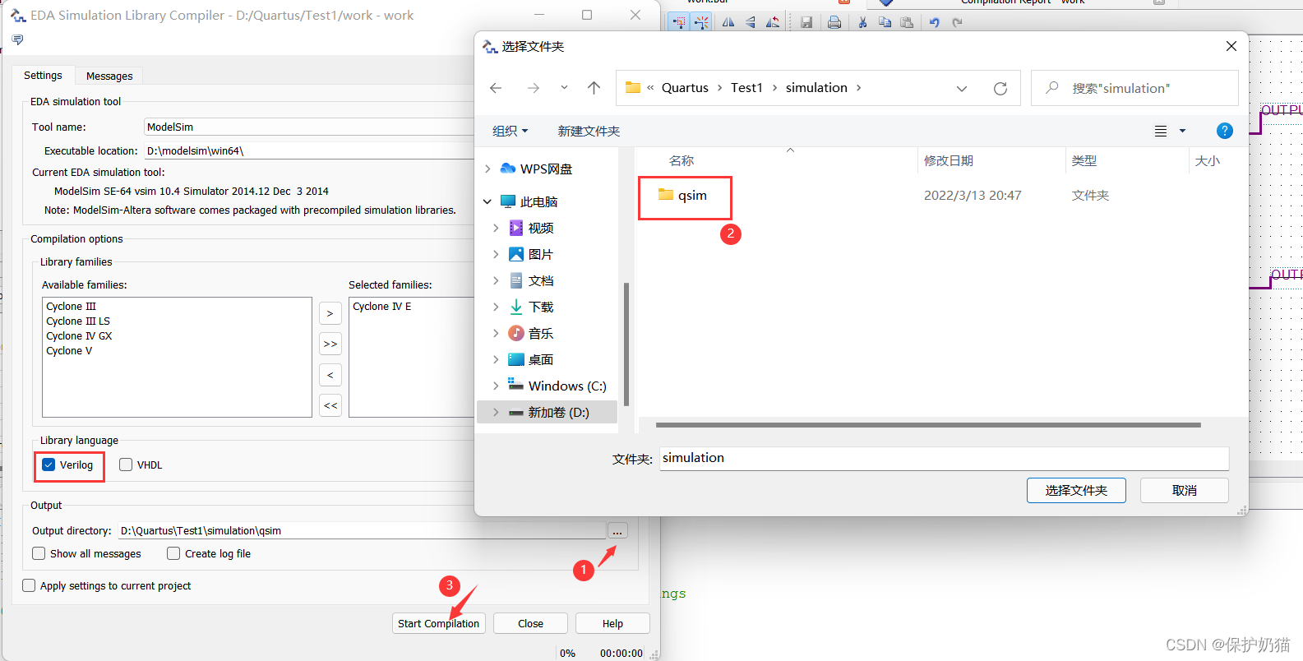Click the redo arrow in Quartus toolbar
This screenshot has width=1303, height=661.
pos(957,22)
